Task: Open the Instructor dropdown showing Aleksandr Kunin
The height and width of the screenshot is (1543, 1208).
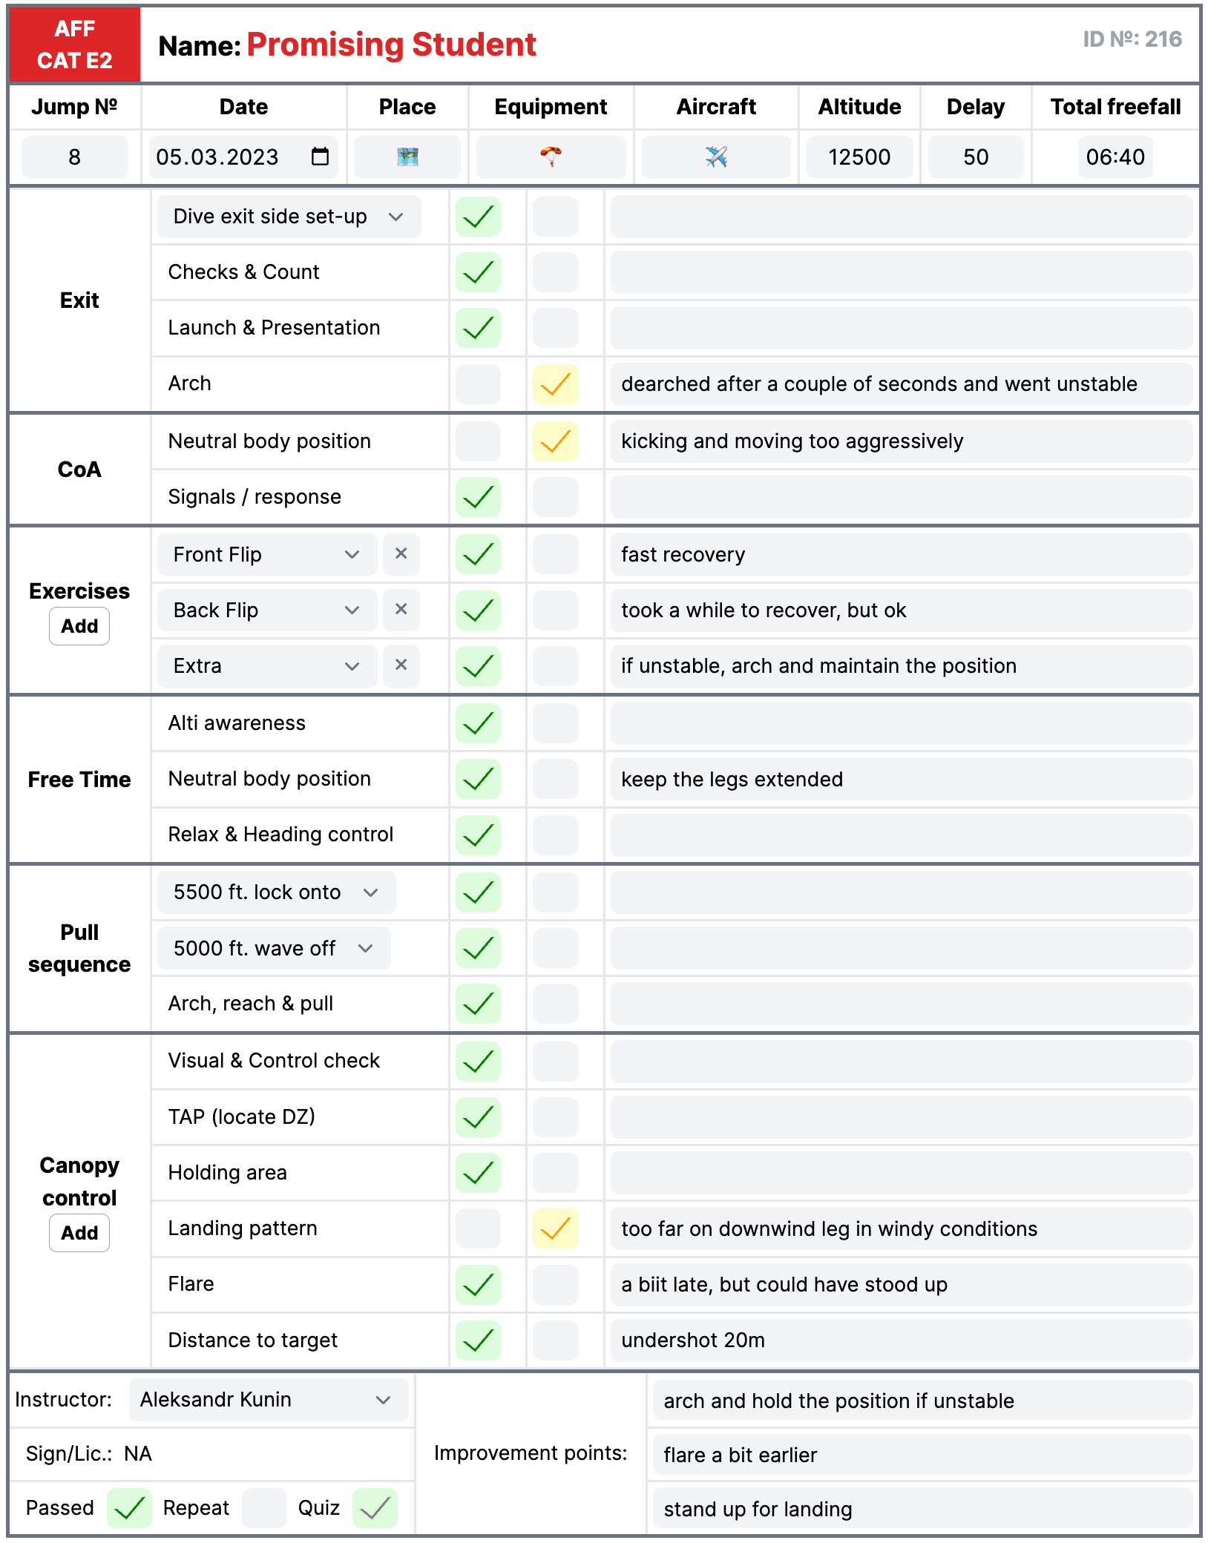Action: point(384,1400)
